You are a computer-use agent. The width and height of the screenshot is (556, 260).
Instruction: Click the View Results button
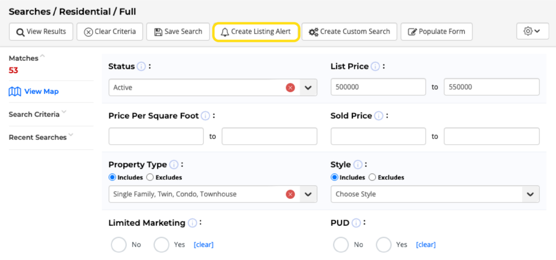point(41,32)
